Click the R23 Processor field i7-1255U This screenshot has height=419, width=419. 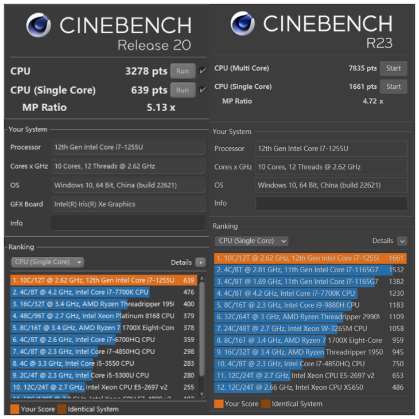(x=332, y=149)
